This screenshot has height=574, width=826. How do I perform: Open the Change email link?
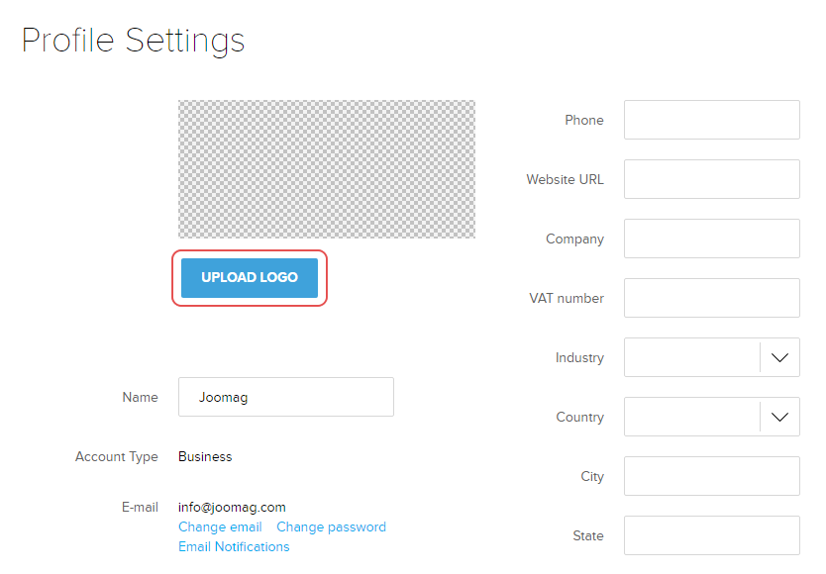click(x=220, y=527)
